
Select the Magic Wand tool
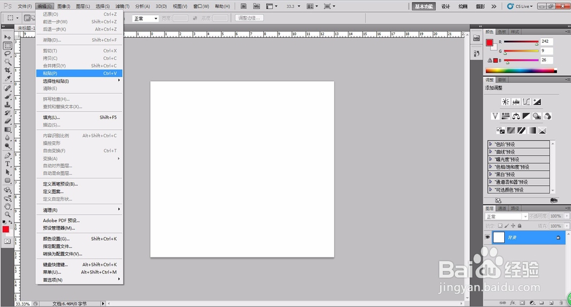pos(7,62)
